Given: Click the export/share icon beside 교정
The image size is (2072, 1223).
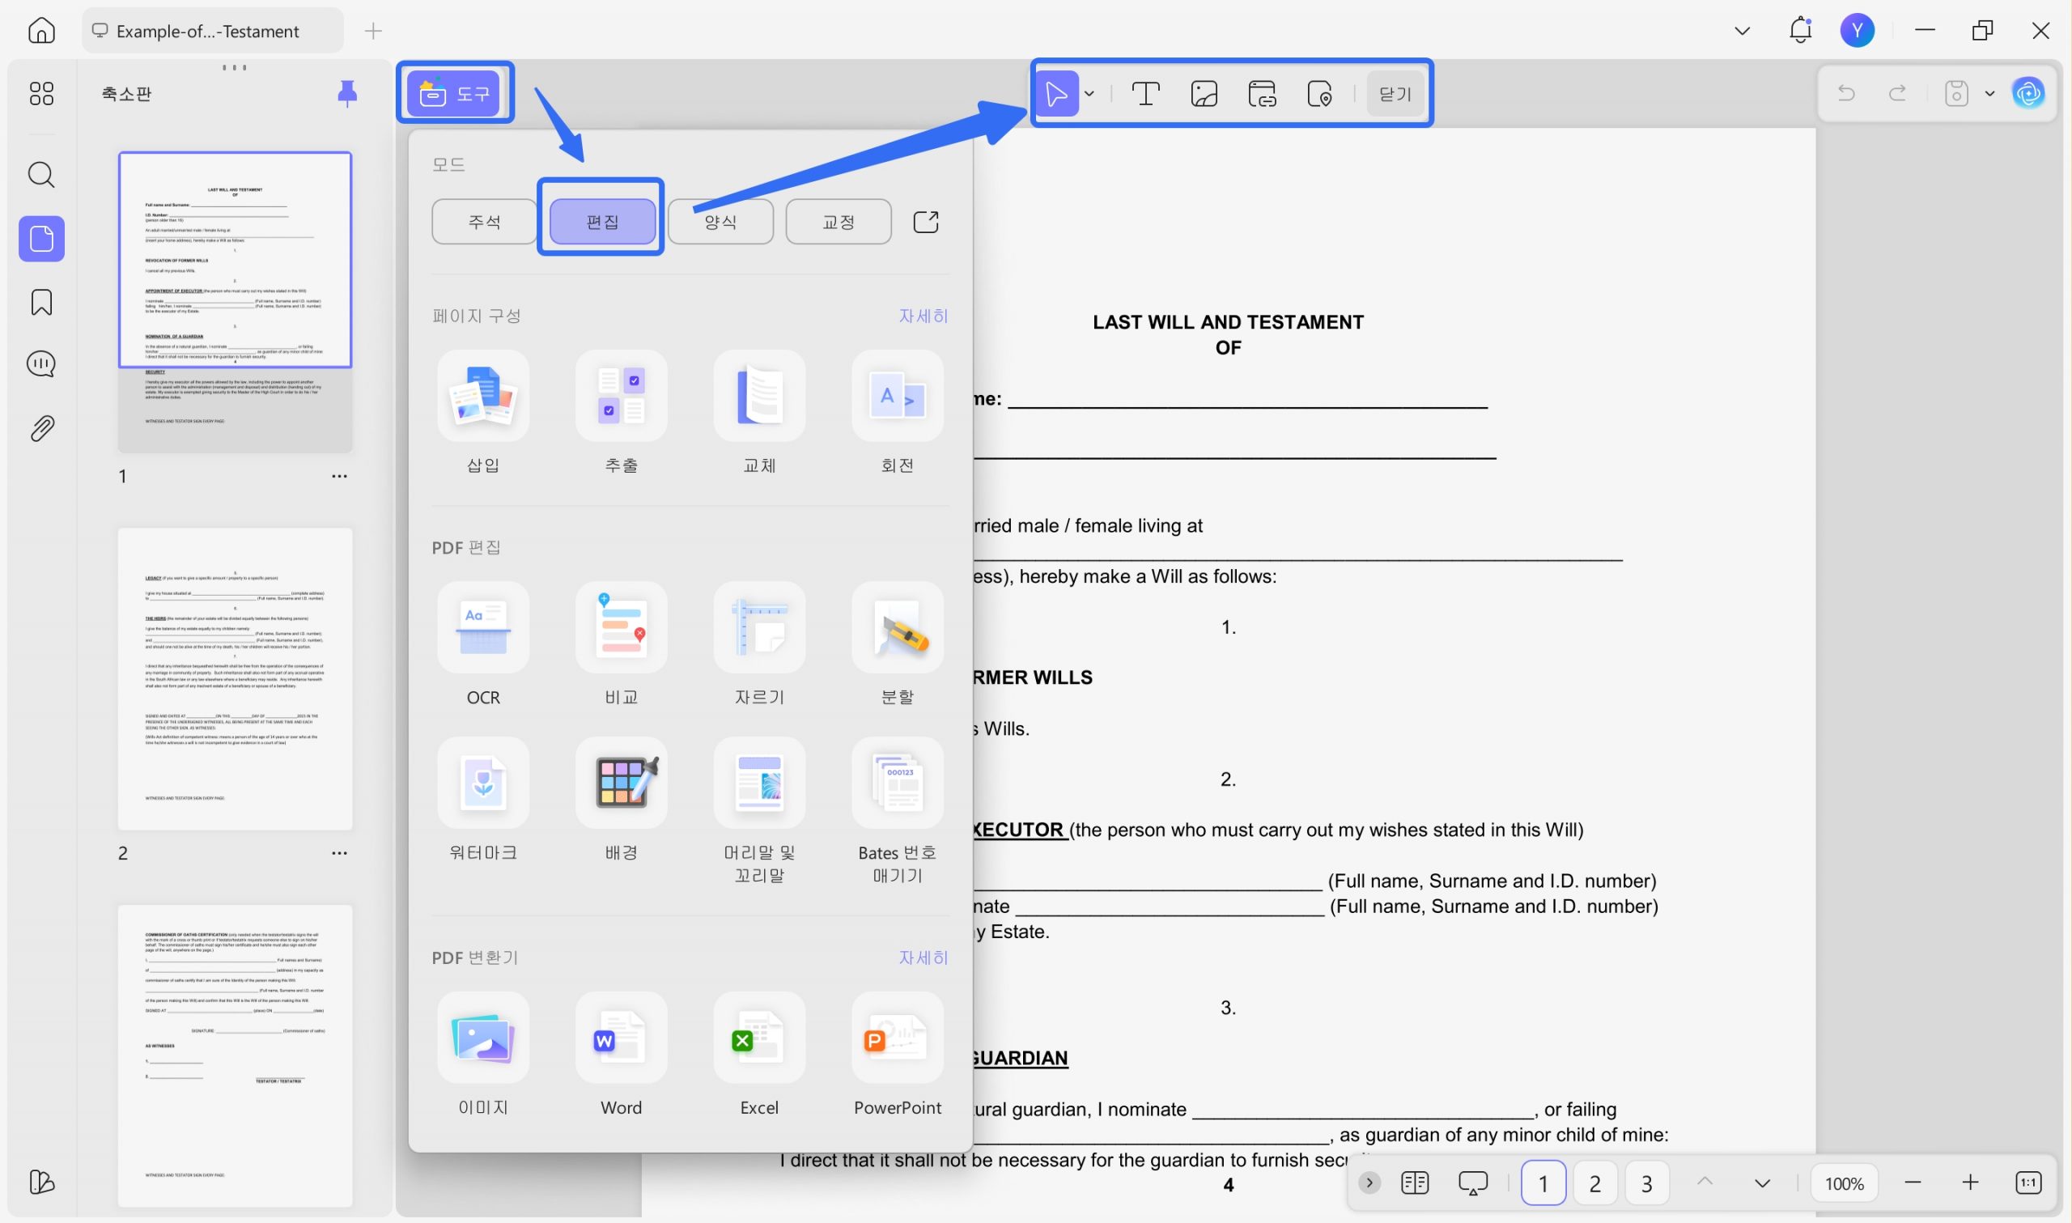Looking at the screenshot, I should (x=925, y=222).
